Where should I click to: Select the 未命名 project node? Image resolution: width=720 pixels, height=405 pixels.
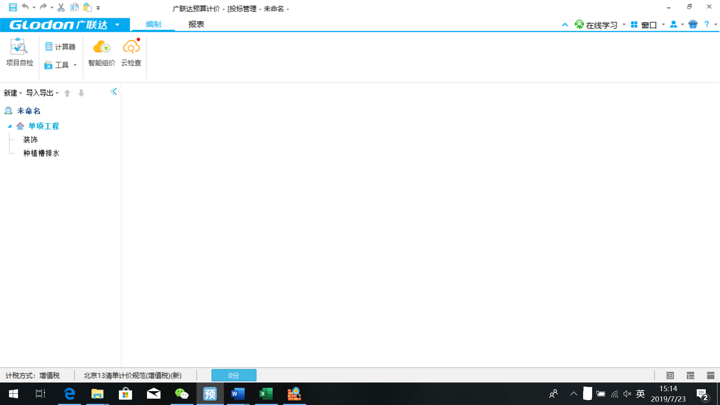point(28,111)
